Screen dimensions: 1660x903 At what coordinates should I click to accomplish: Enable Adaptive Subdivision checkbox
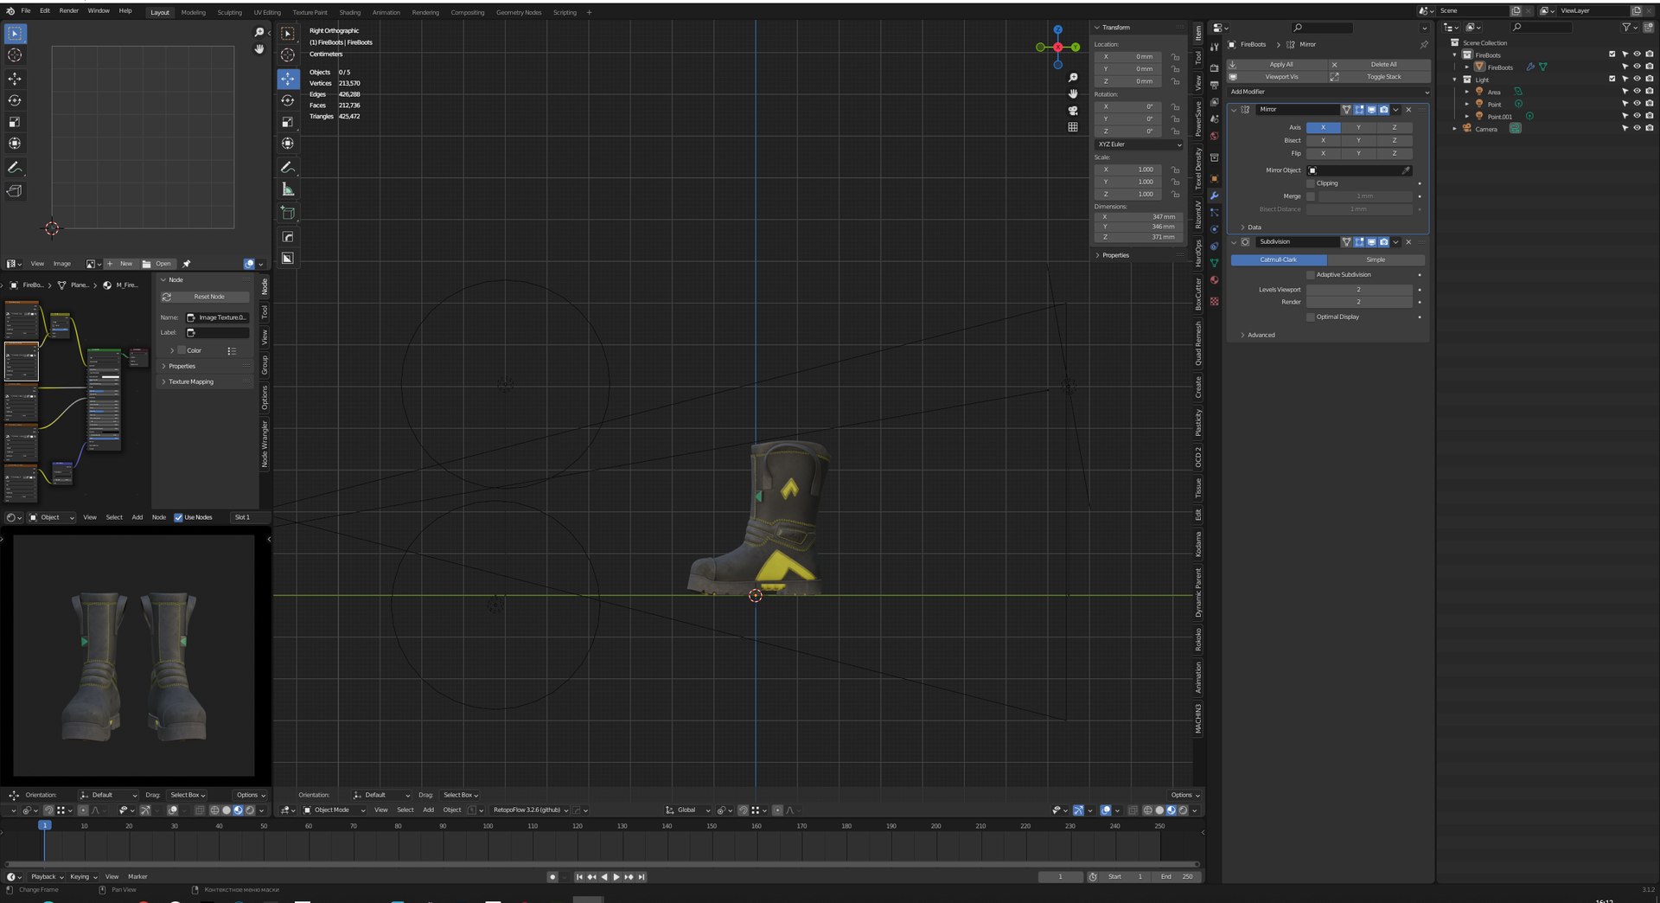(x=1311, y=275)
